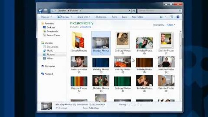Open Desktop under Favorites

coord(51,27)
